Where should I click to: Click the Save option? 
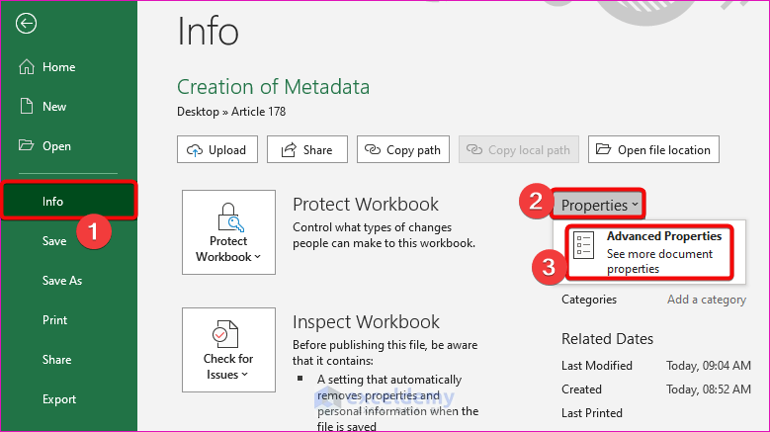coord(54,241)
